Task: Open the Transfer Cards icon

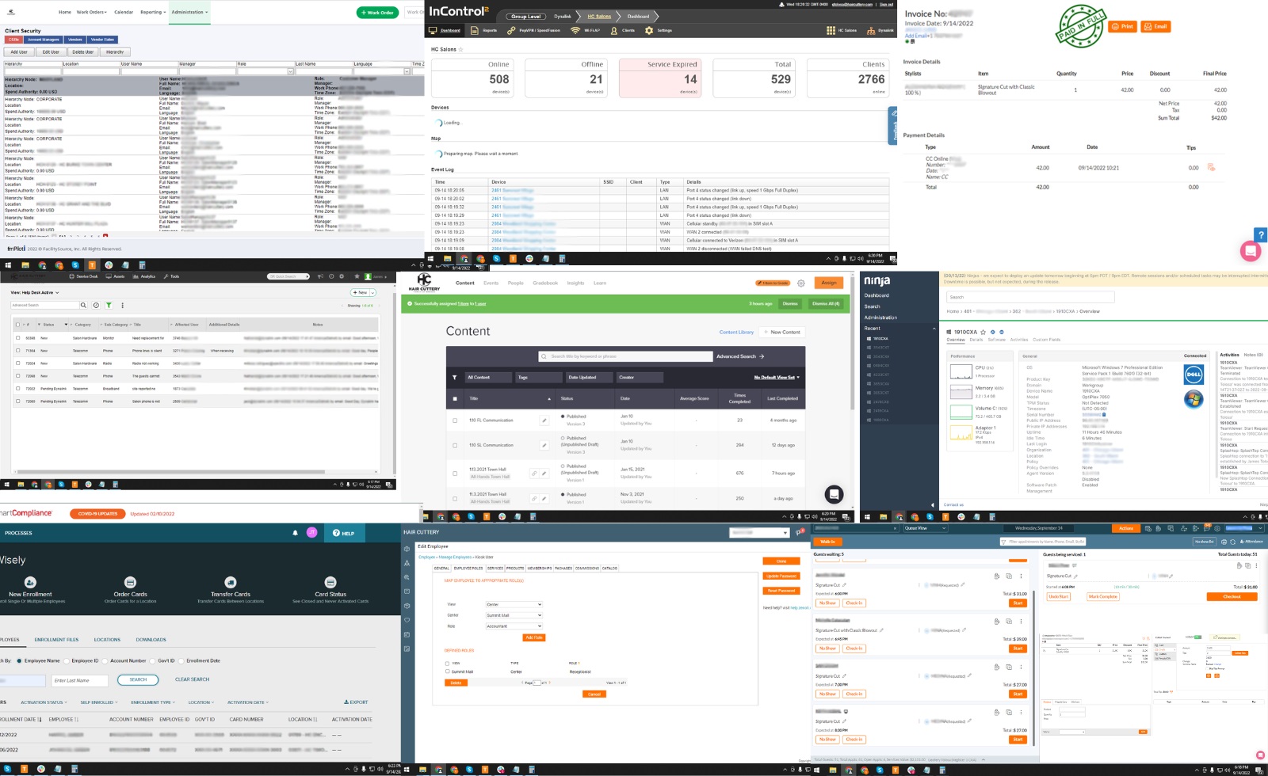Action: pos(231,583)
